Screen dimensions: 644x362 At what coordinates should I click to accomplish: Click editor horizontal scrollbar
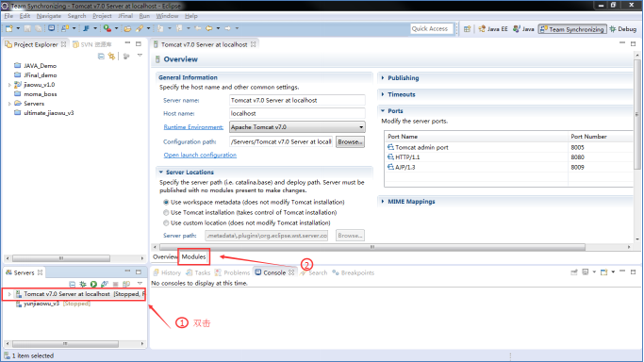[372, 247]
